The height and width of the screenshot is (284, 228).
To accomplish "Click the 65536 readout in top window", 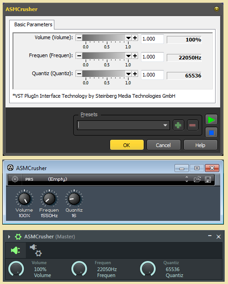I will coord(184,76).
